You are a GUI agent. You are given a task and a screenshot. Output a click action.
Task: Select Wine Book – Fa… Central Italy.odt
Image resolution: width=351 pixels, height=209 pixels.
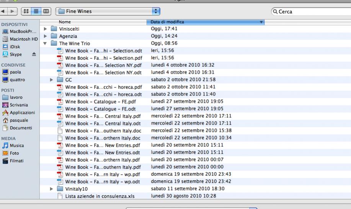(99, 123)
